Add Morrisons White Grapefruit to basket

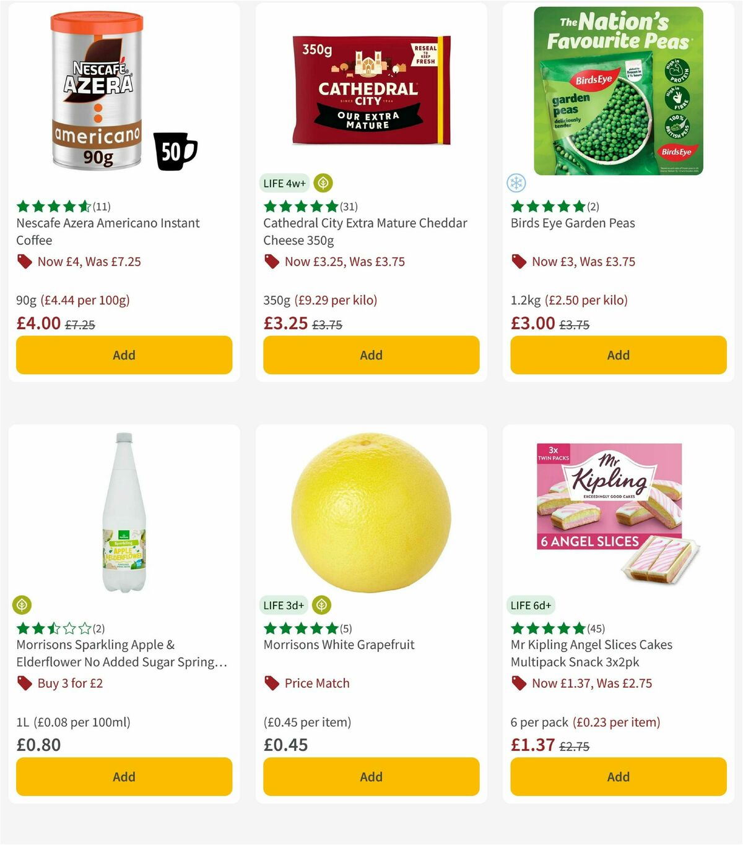tap(370, 776)
